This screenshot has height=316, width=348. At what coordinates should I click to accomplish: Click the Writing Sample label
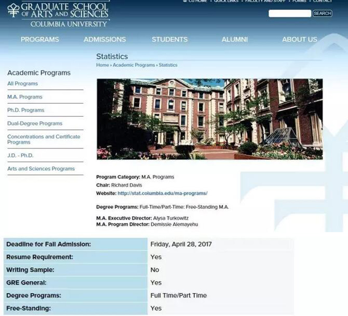(30, 270)
